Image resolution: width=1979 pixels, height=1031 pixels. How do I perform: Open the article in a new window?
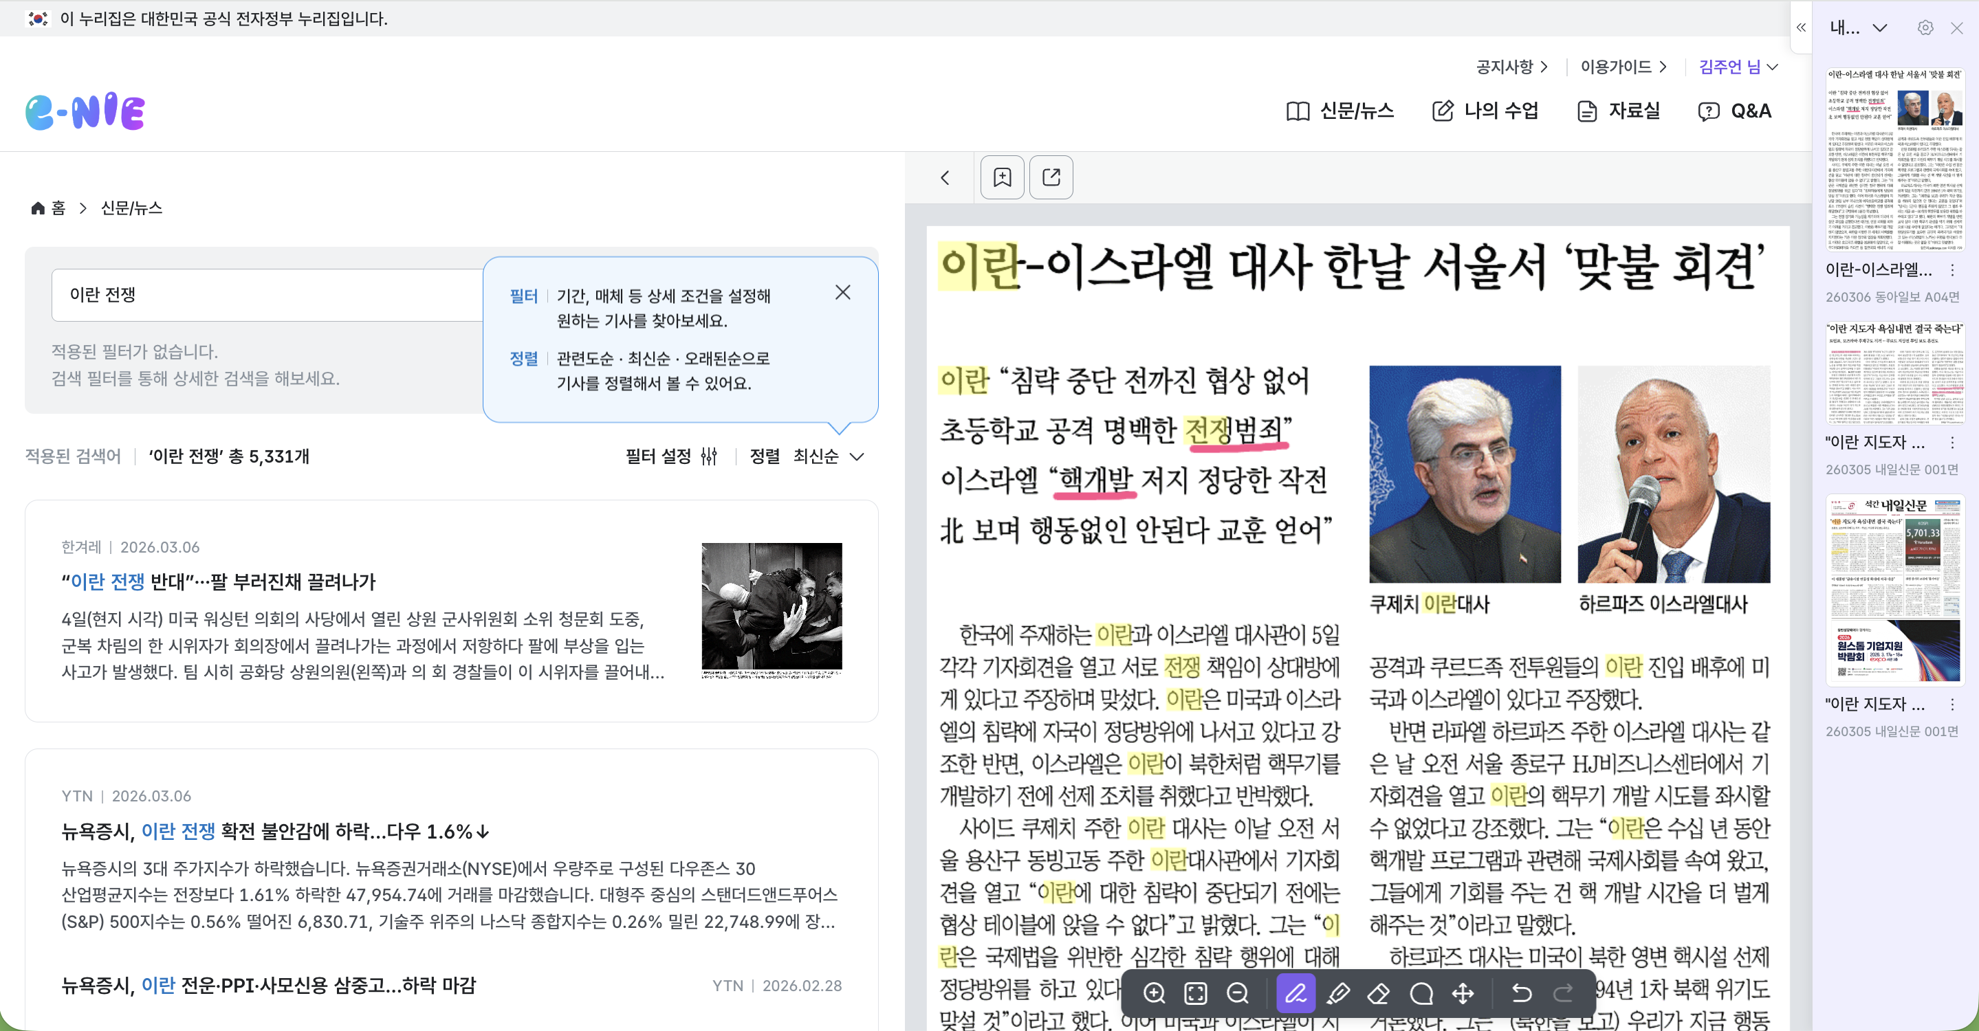(x=1051, y=177)
